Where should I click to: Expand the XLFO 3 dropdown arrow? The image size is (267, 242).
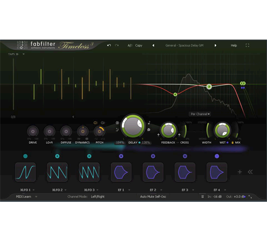tap(98, 190)
